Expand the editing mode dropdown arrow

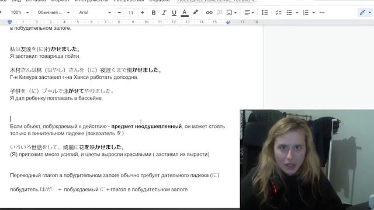point(370,12)
